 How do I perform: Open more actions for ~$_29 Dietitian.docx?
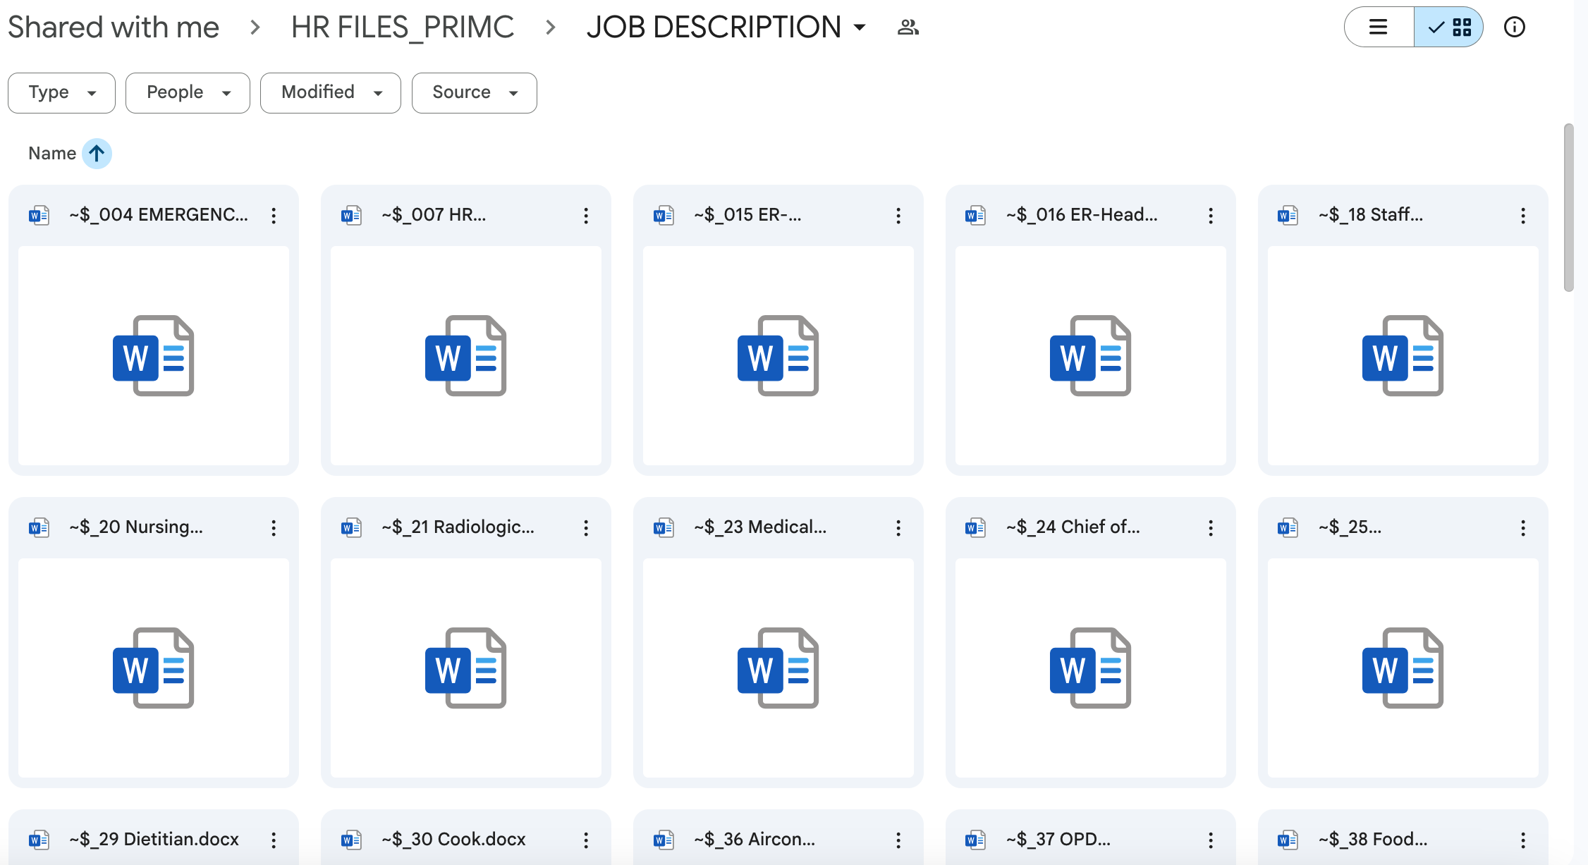click(274, 840)
